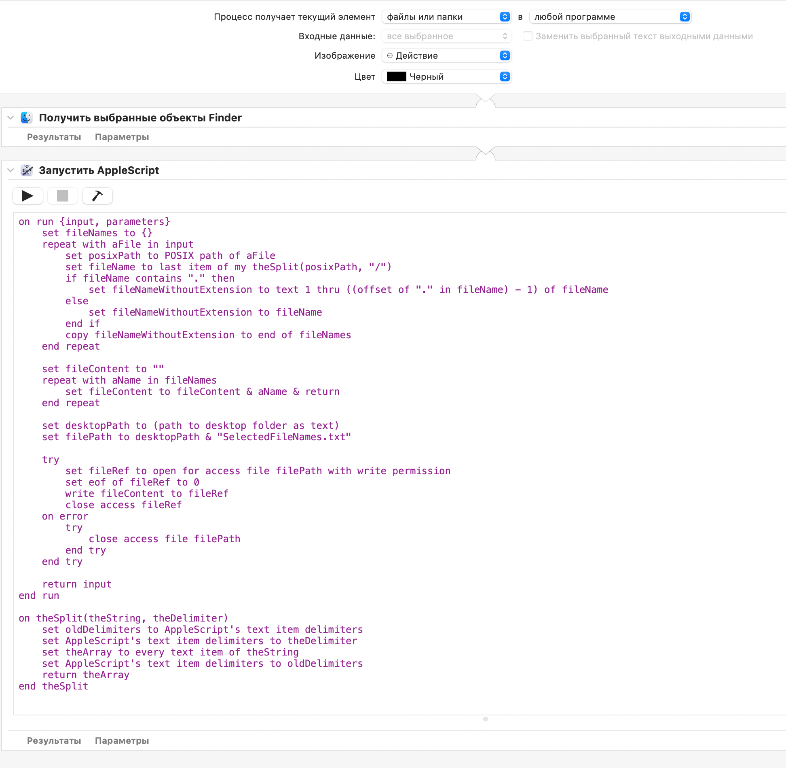The width and height of the screenshot is (786, 768).
Task: Open Параметры under Finder action
Action: 122,137
